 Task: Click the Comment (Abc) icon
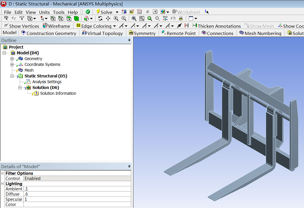click(132, 12)
